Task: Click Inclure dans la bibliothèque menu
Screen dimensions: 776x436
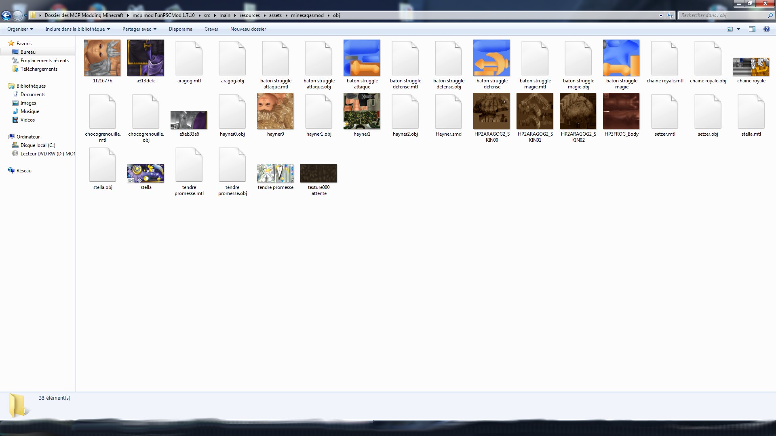Action: (77, 29)
